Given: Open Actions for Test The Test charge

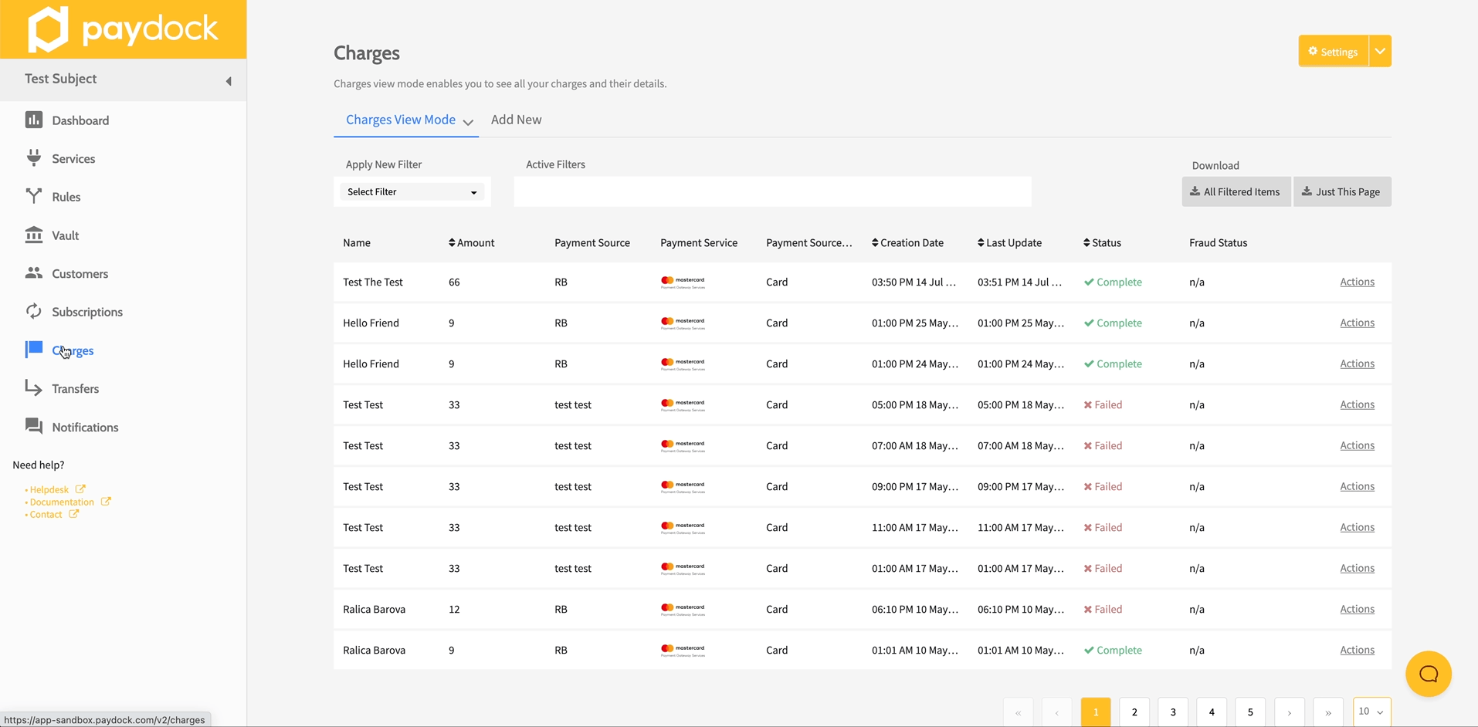Looking at the screenshot, I should [1357, 282].
